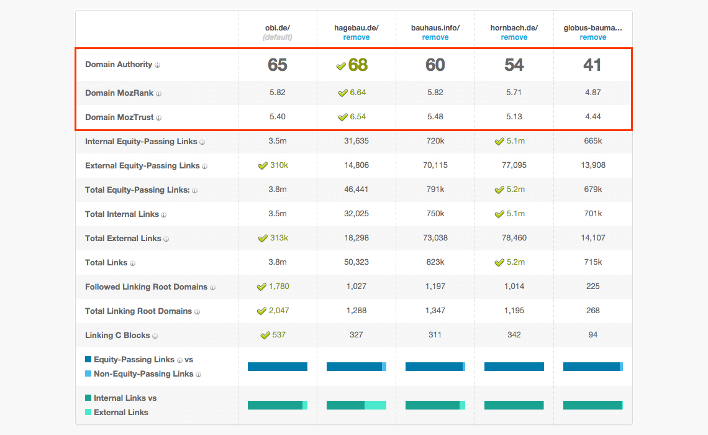Click the Domain MozTrust row label
The image size is (708, 435).
[120, 117]
